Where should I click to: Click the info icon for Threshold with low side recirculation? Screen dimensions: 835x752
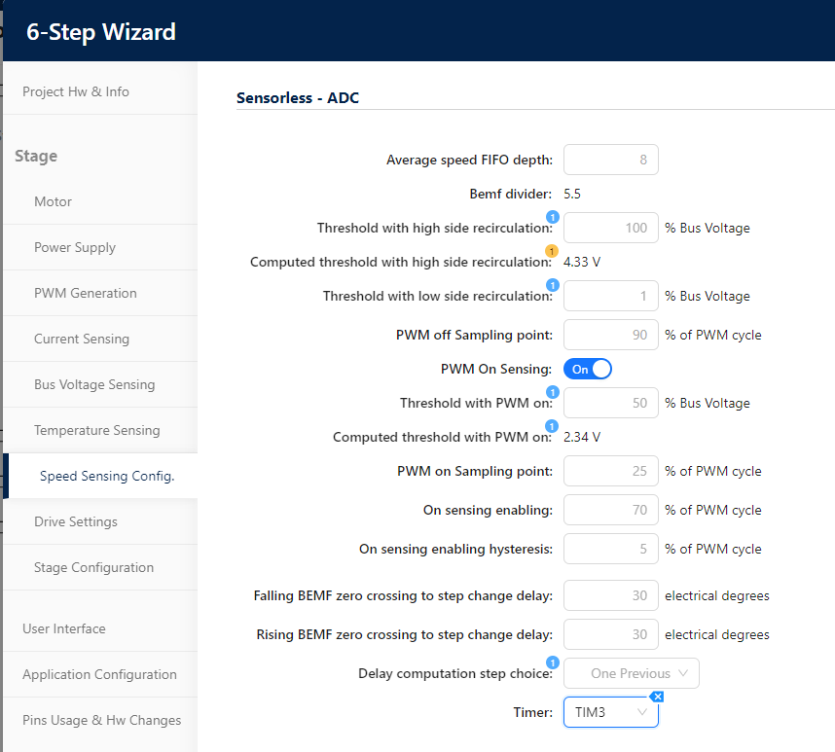pyautogui.click(x=553, y=285)
